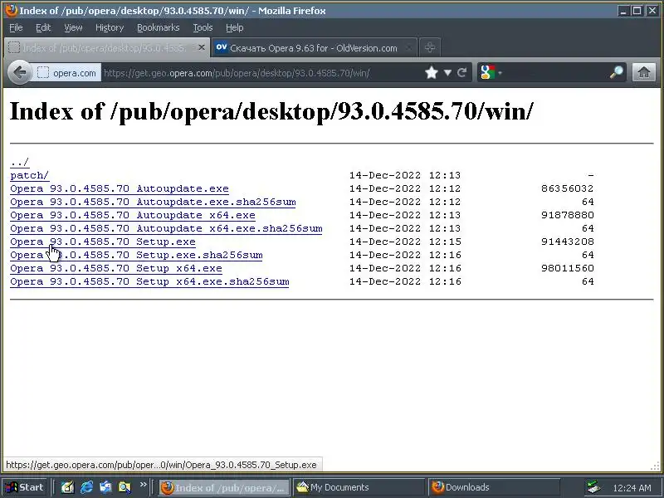664x498 pixels.
Task: Click the network system tray icon
Action: pyautogui.click(x=593, y=487)
